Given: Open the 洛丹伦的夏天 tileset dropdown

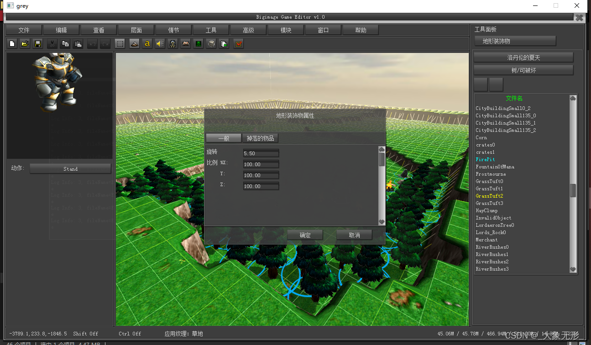Looking at the screenshot, I should point(523,57).
